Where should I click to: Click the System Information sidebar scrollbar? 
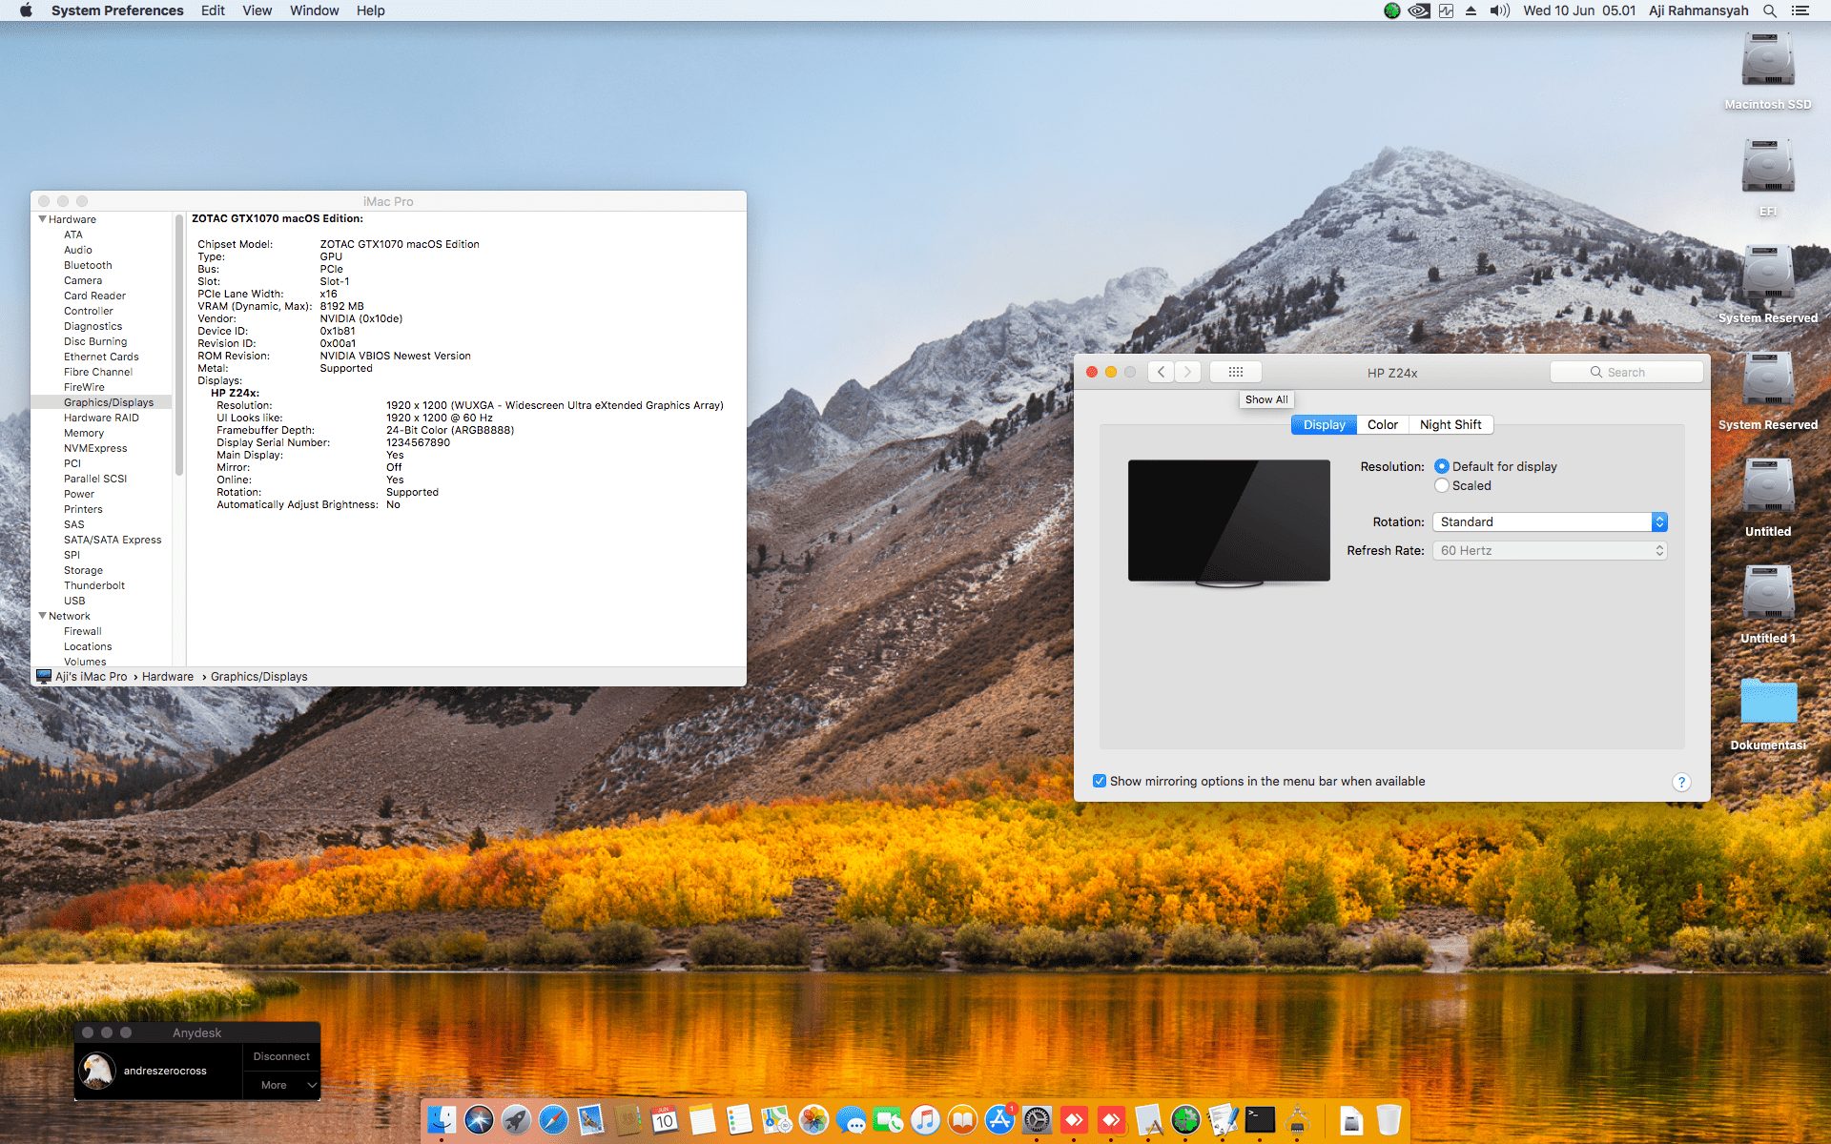tap(179, 345)
